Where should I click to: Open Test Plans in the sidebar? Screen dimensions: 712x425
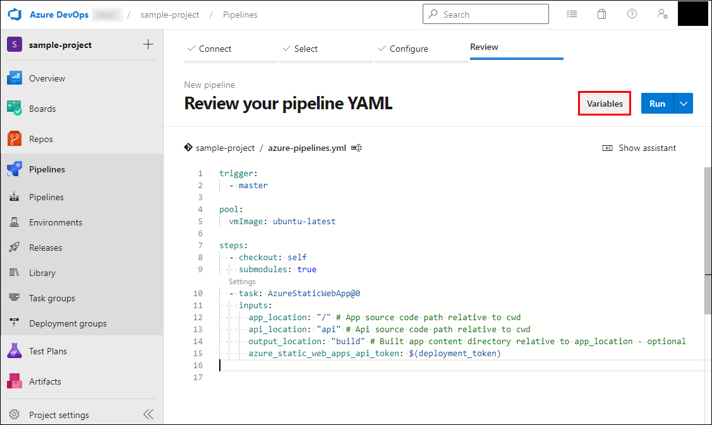[x=81, y=351]
